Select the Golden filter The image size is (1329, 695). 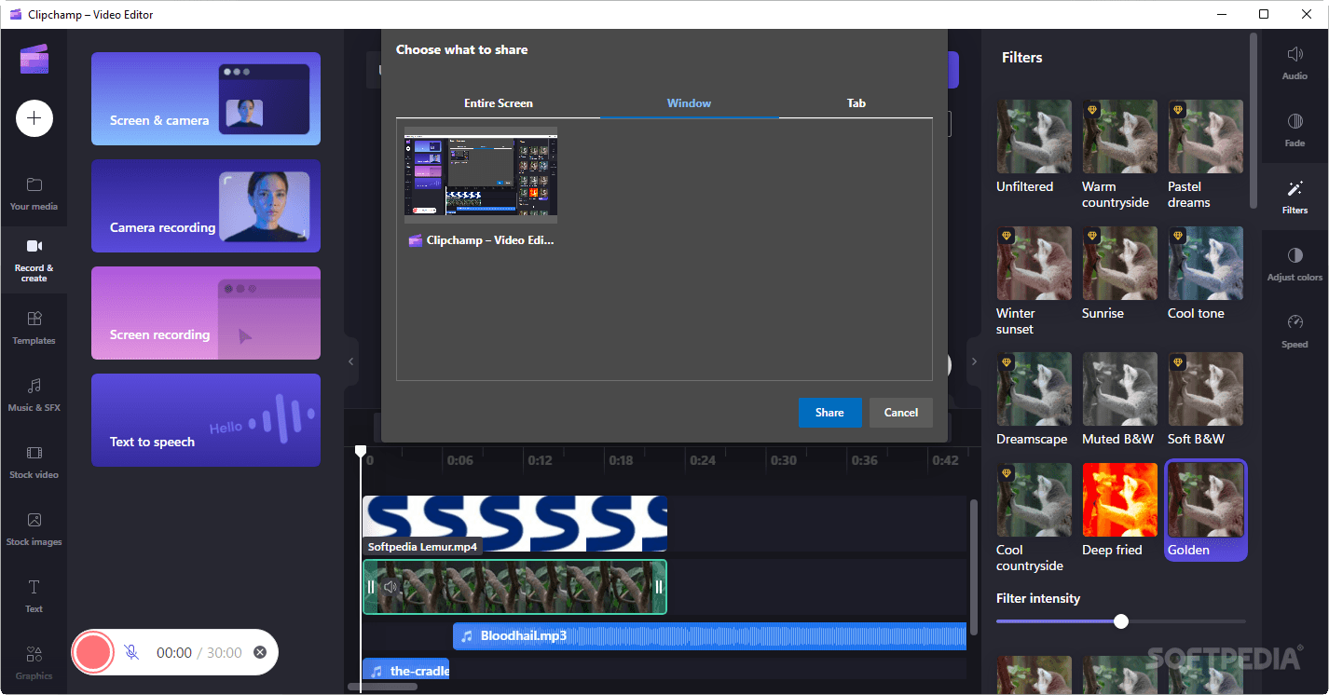tap(1205, 510)
